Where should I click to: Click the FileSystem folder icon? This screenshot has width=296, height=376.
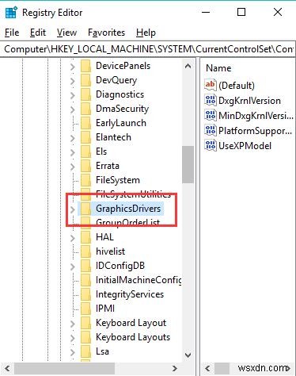point(85,180)
